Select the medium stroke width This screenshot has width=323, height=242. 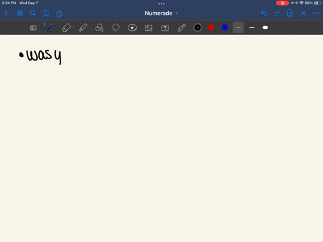(252, 28)
